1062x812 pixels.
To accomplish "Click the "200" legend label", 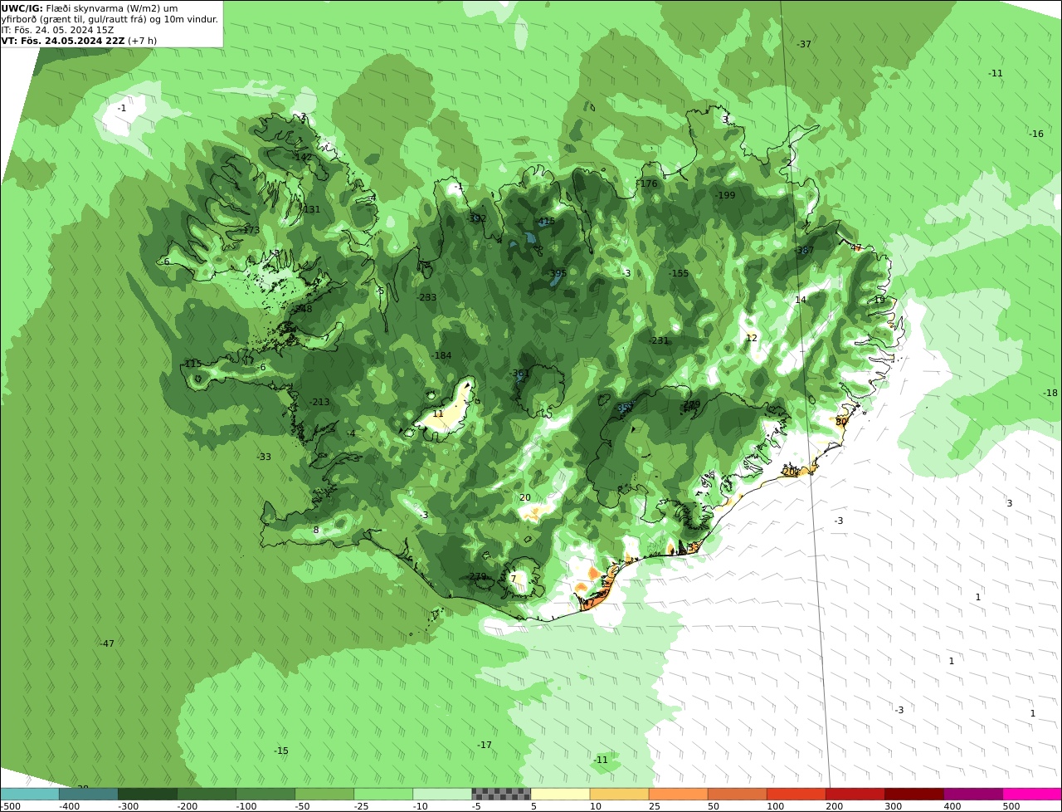I will [834, 806].
